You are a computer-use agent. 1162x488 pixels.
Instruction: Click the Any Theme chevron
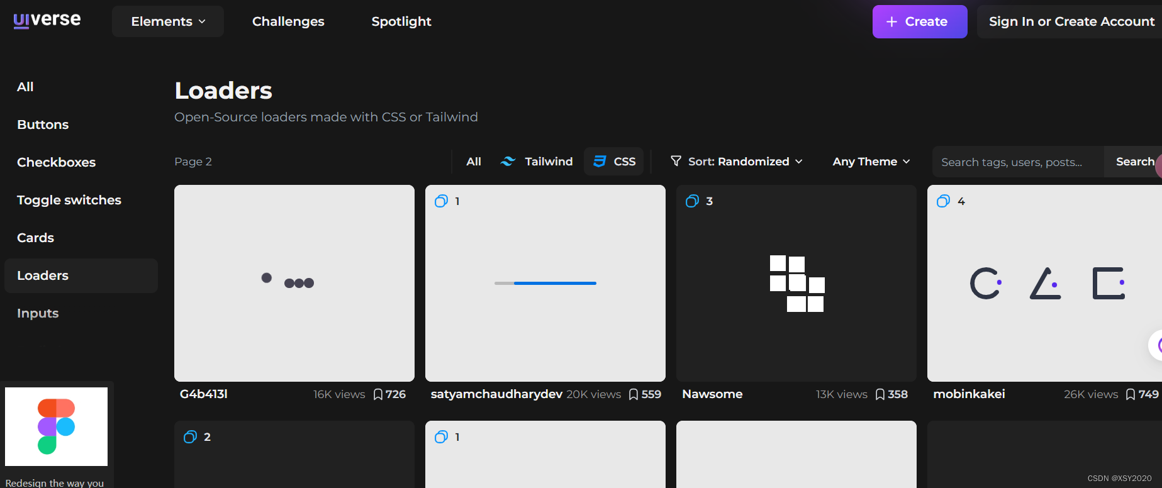pyautogui.click(x=907, y=162)
